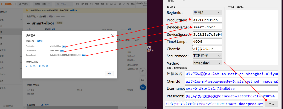The height and width of the screenshot is (109, 283).
Task: Click the DeviceName input field
Action: (207, 27)
